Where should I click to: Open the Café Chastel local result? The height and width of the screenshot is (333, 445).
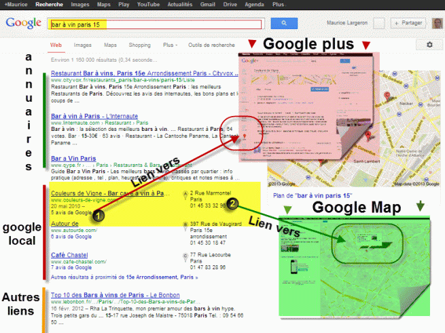point(69,255)
